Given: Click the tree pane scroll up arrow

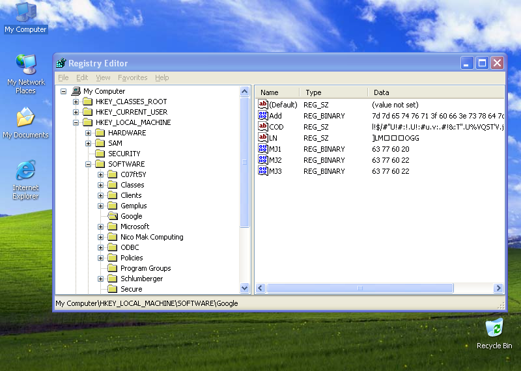Looking at the screenshot, I should 245,91.
